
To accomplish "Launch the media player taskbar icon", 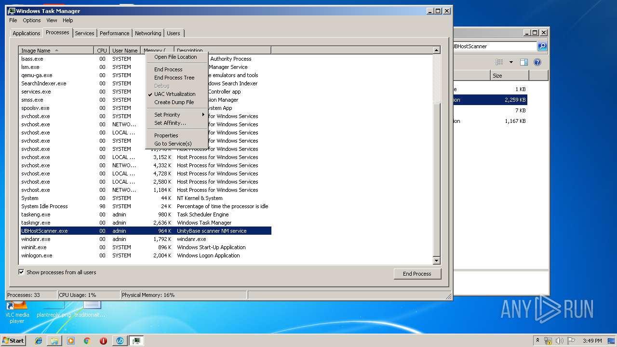I will point(71,341).
